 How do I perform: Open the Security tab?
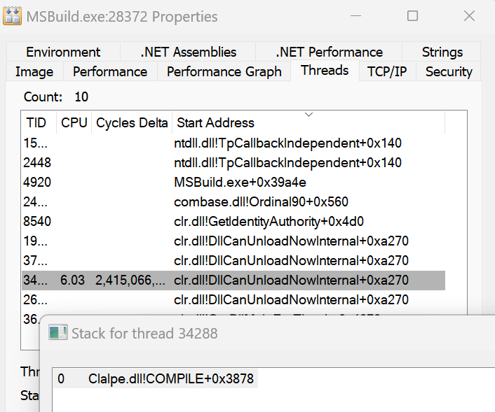(x=449, y=71)
